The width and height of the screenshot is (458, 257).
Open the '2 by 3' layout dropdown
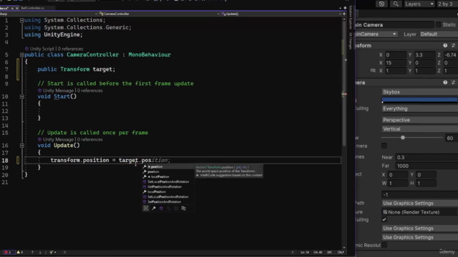click(x=447, y=4)
